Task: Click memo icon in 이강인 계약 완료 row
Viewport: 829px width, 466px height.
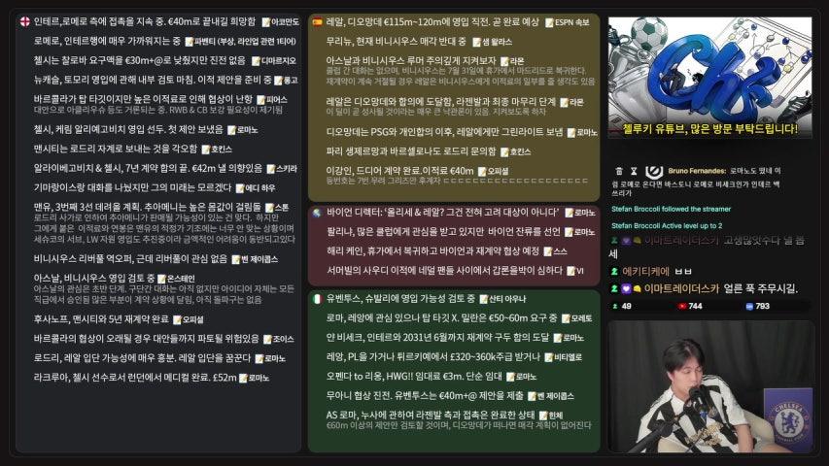Action: (x=482, y=171)
